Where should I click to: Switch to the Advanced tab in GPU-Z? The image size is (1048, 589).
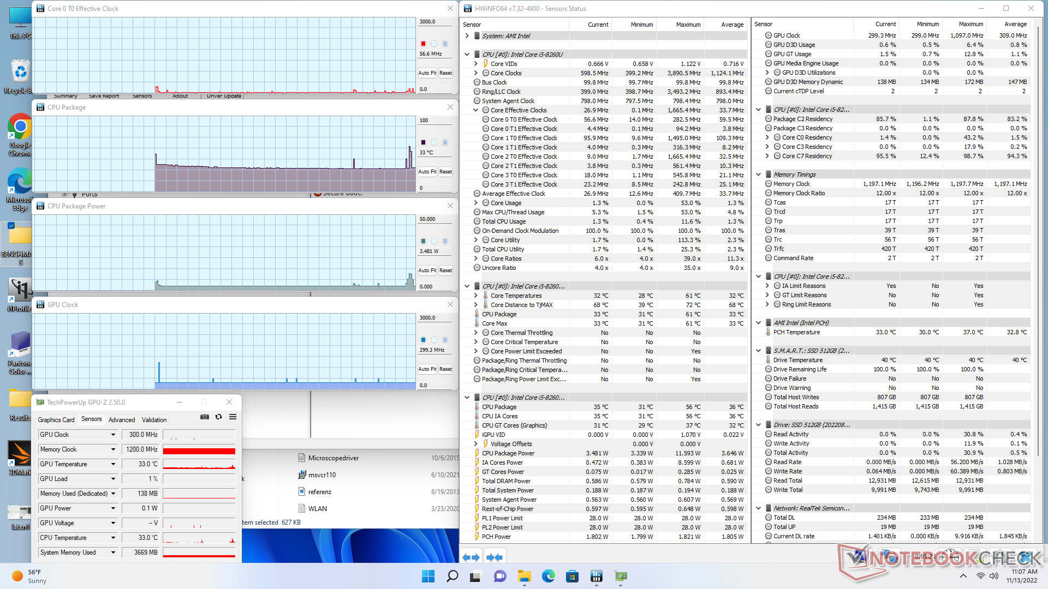point(122,419)
